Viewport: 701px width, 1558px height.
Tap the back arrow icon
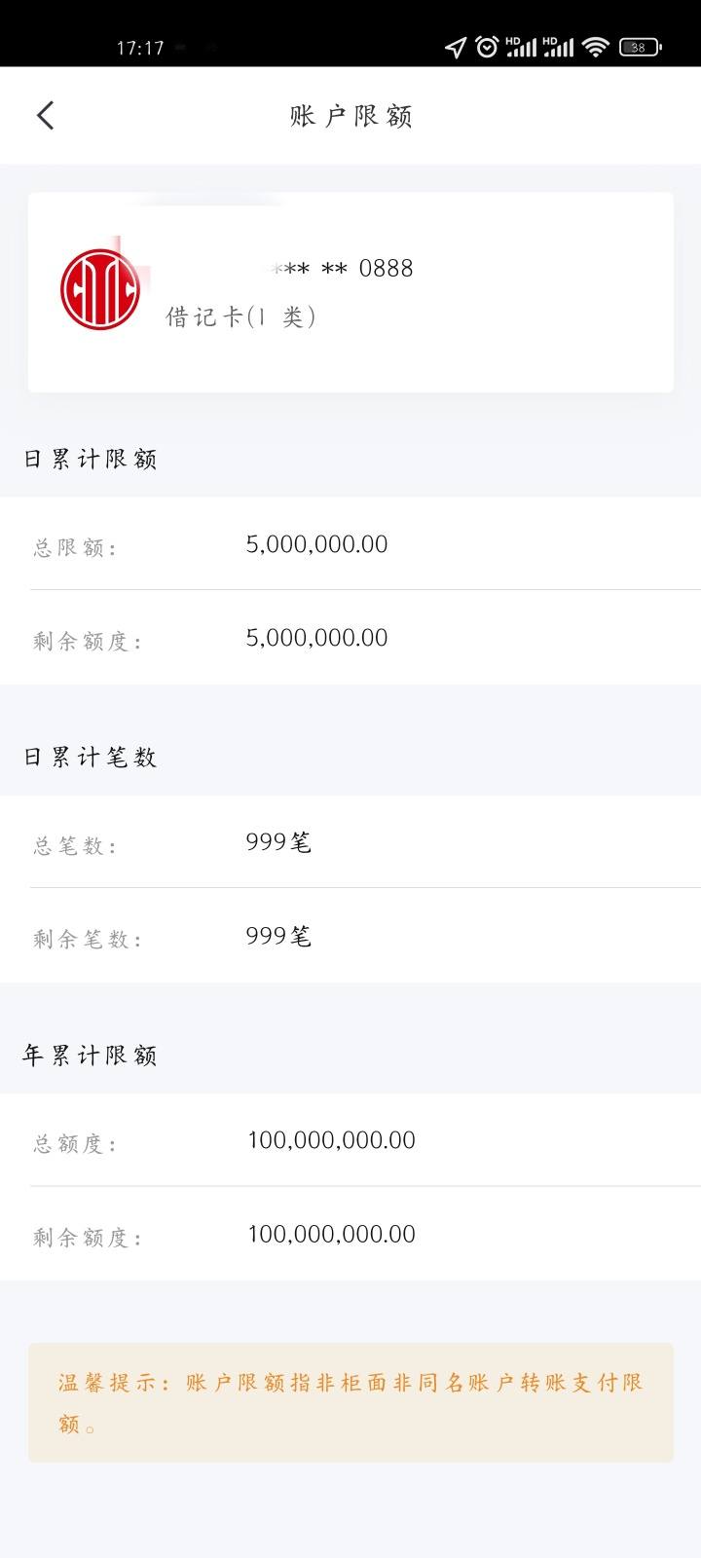pyautogui.click(x=45, y=116)
